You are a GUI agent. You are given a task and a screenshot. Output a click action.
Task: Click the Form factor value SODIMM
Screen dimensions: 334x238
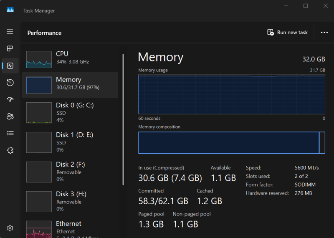tap(305, 185)
